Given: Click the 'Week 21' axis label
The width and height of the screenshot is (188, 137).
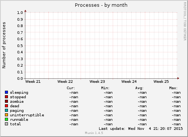Looking at the screenshot, I should click(x=33, y=82).
